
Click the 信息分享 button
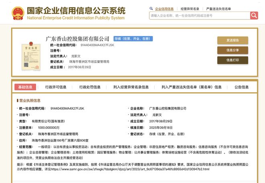pos(232,50)
